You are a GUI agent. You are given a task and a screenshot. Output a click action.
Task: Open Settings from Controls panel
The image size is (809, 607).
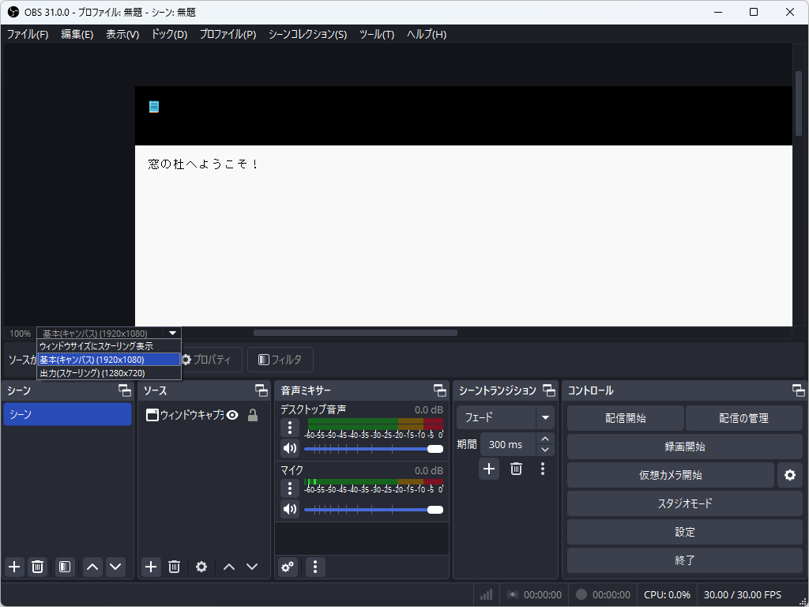(x=685, y=532)
